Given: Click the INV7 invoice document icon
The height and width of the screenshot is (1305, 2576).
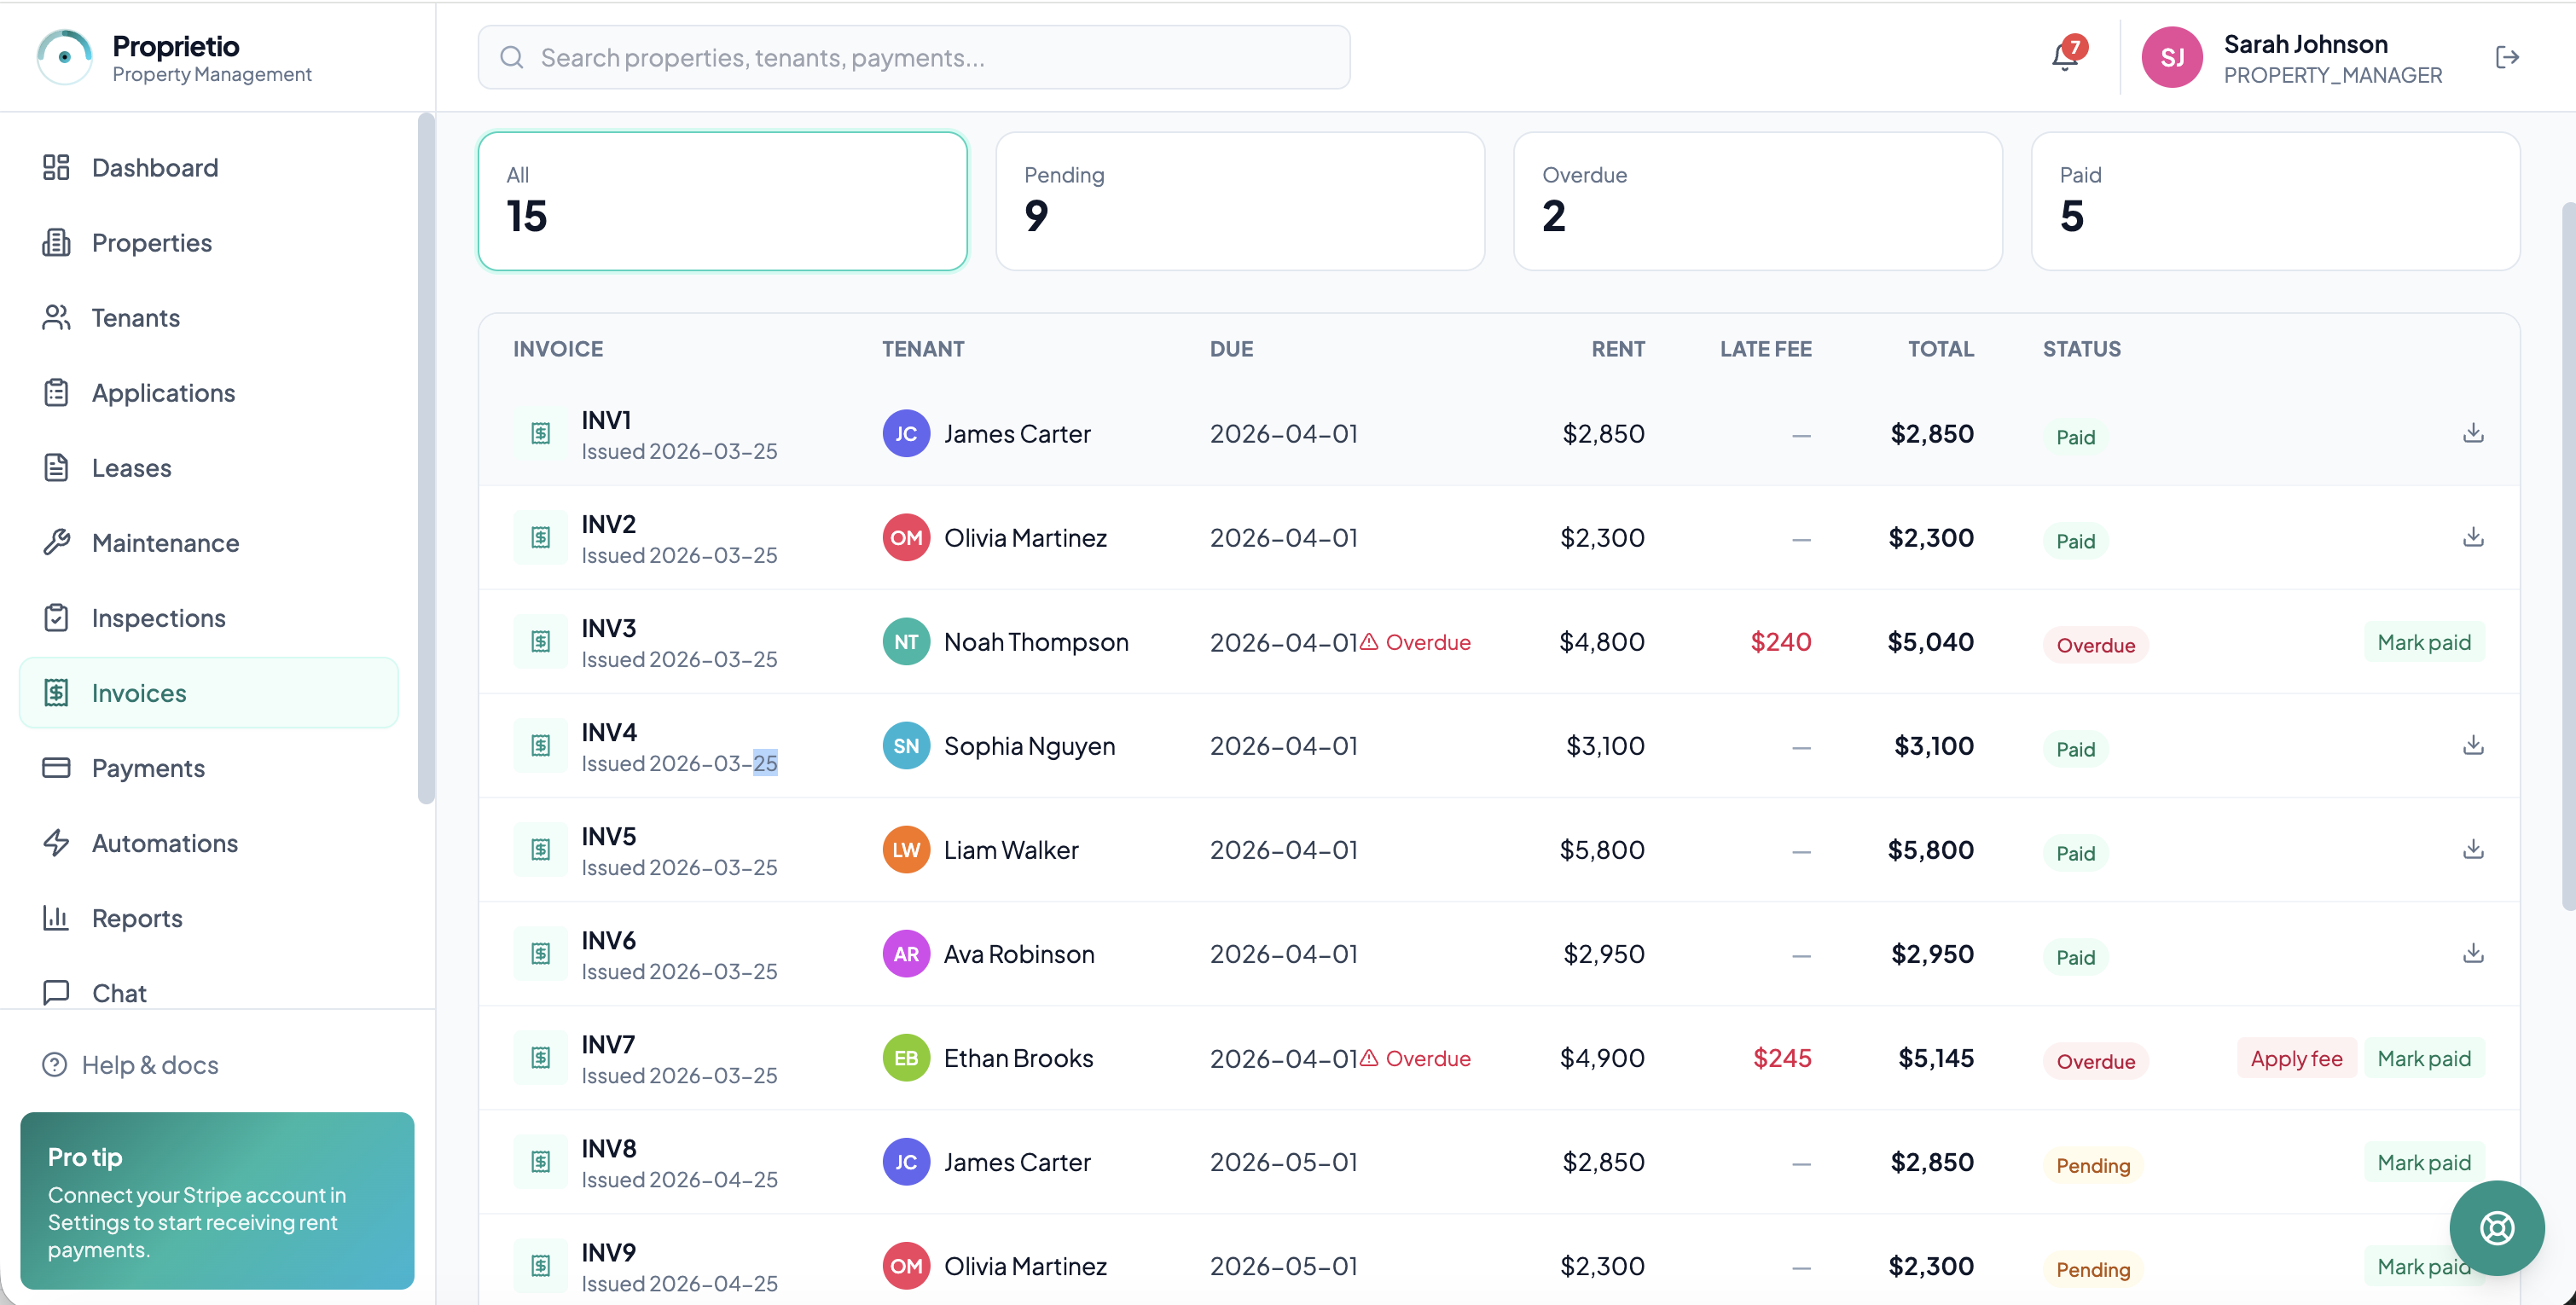Looking at the screenshot, I should point(541,1057).
